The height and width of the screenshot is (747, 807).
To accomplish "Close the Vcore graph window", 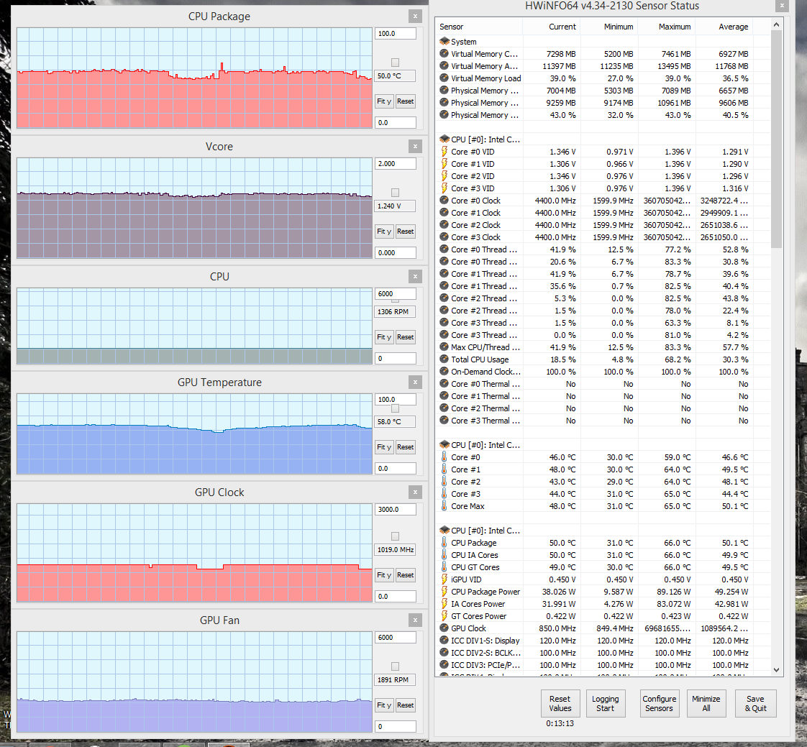I will 415,147.
